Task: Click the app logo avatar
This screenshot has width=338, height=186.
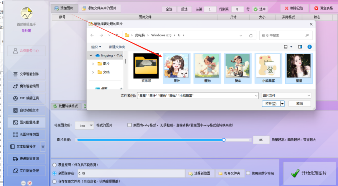Action: (27, 13)
